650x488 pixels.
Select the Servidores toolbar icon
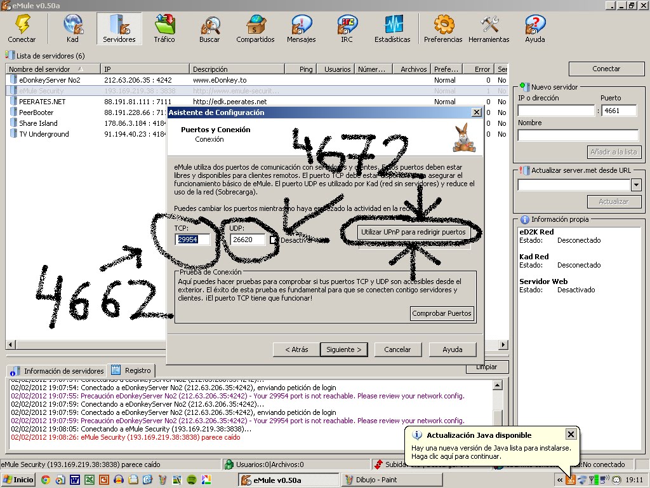point(119,28)
